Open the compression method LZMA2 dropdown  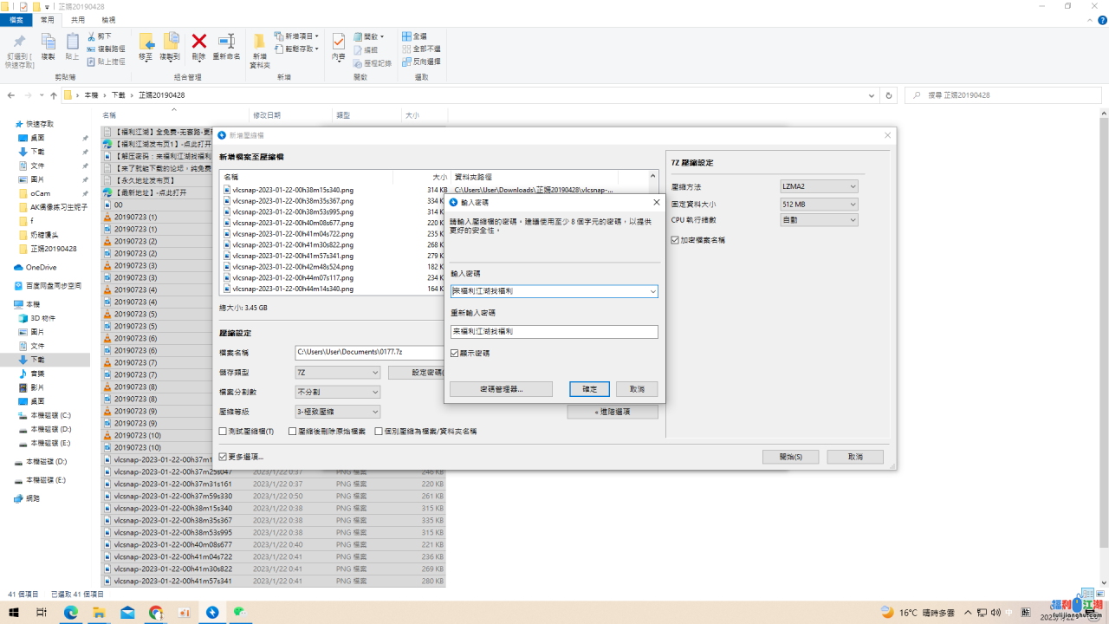(x=819, y=186)
